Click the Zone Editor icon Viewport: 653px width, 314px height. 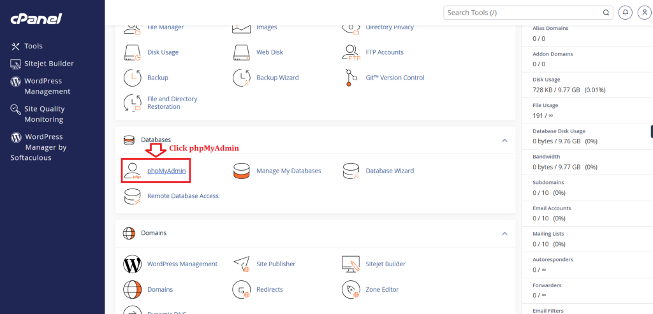(x=351, y=289)
